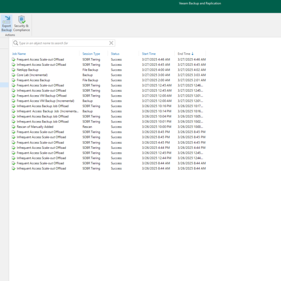Click end time 3/27/2025 2:01 AM
This screenshot has width=281, height=281.
192,80
